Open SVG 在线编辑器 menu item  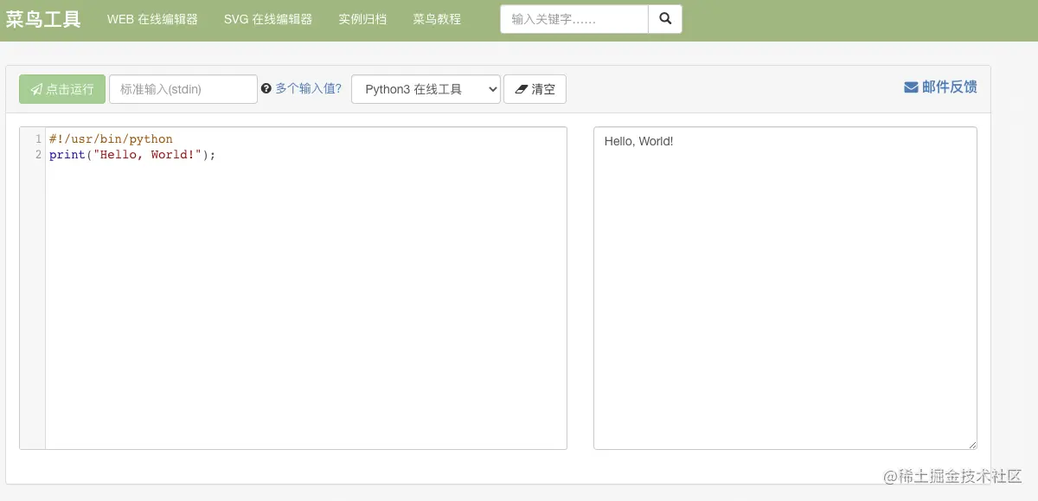[x=268, y=19]
